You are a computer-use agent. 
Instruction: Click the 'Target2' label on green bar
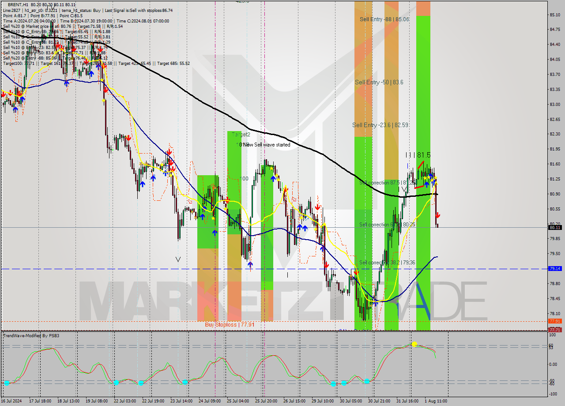click(241, 135)
